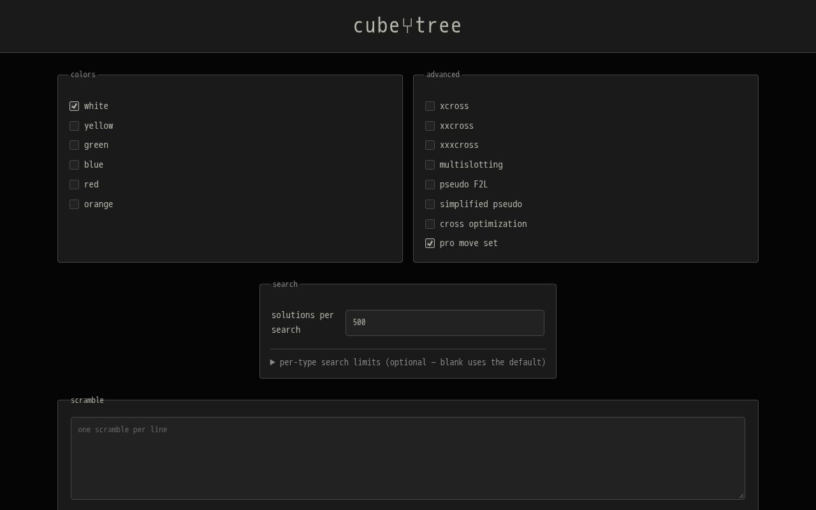
Task: Turn on multislotting checkbox
Action: pyautogui.click(x=430, y=164)
